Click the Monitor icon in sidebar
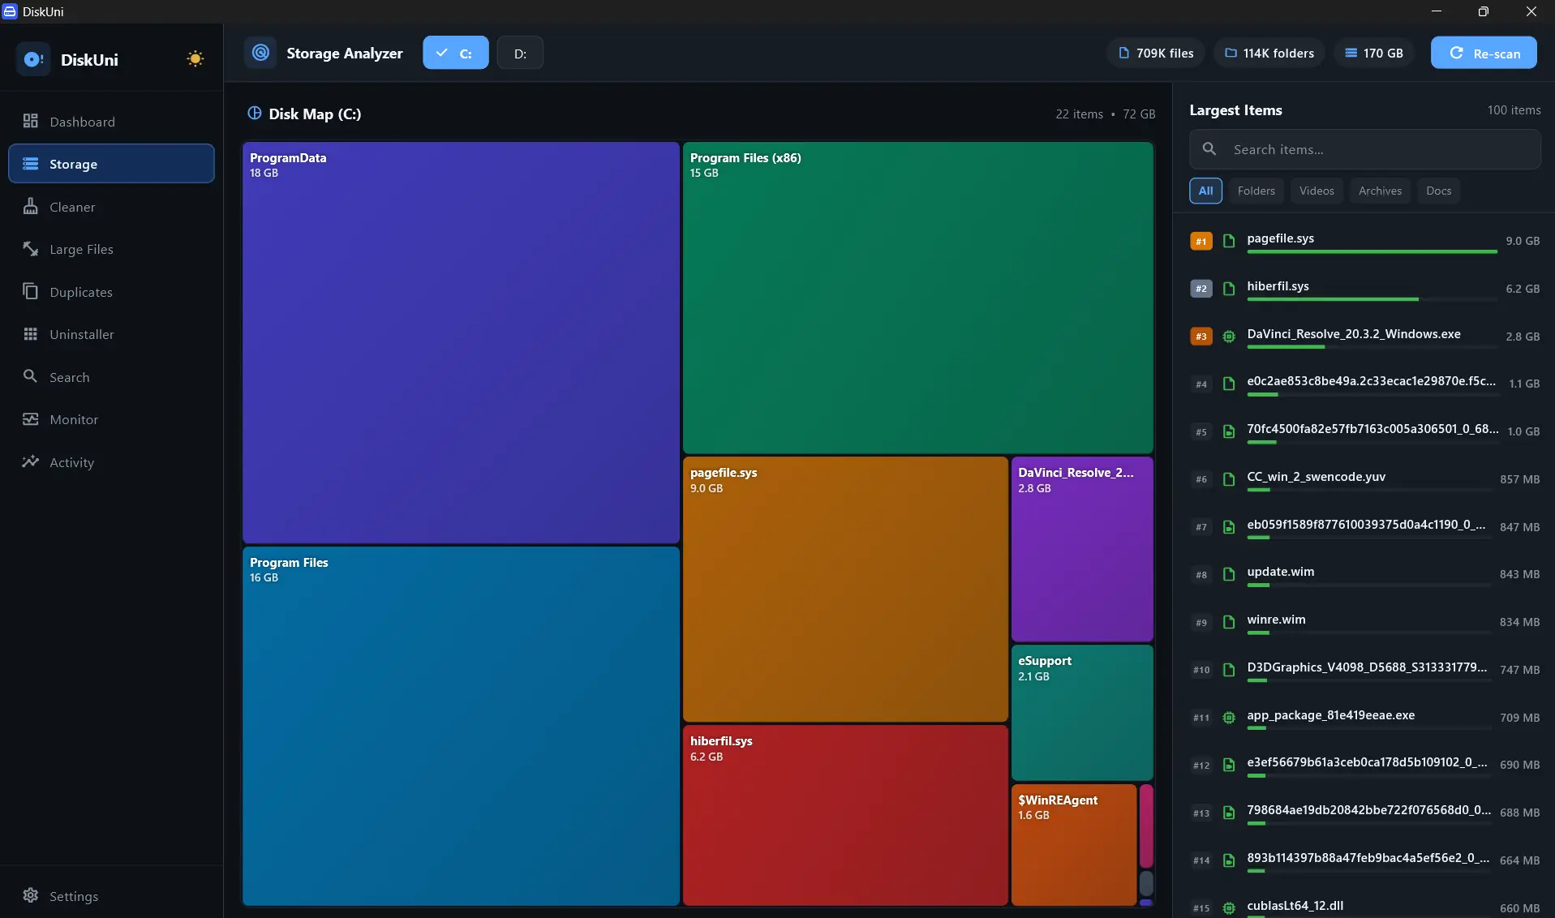Image resolution: width=1555 pixels, height=918 pixels. pyautogui.click(x=31, y=419)
